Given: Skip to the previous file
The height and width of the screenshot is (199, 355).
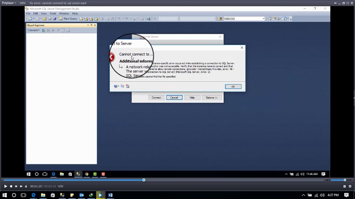Looking at the screenshot, I should 16,186.
